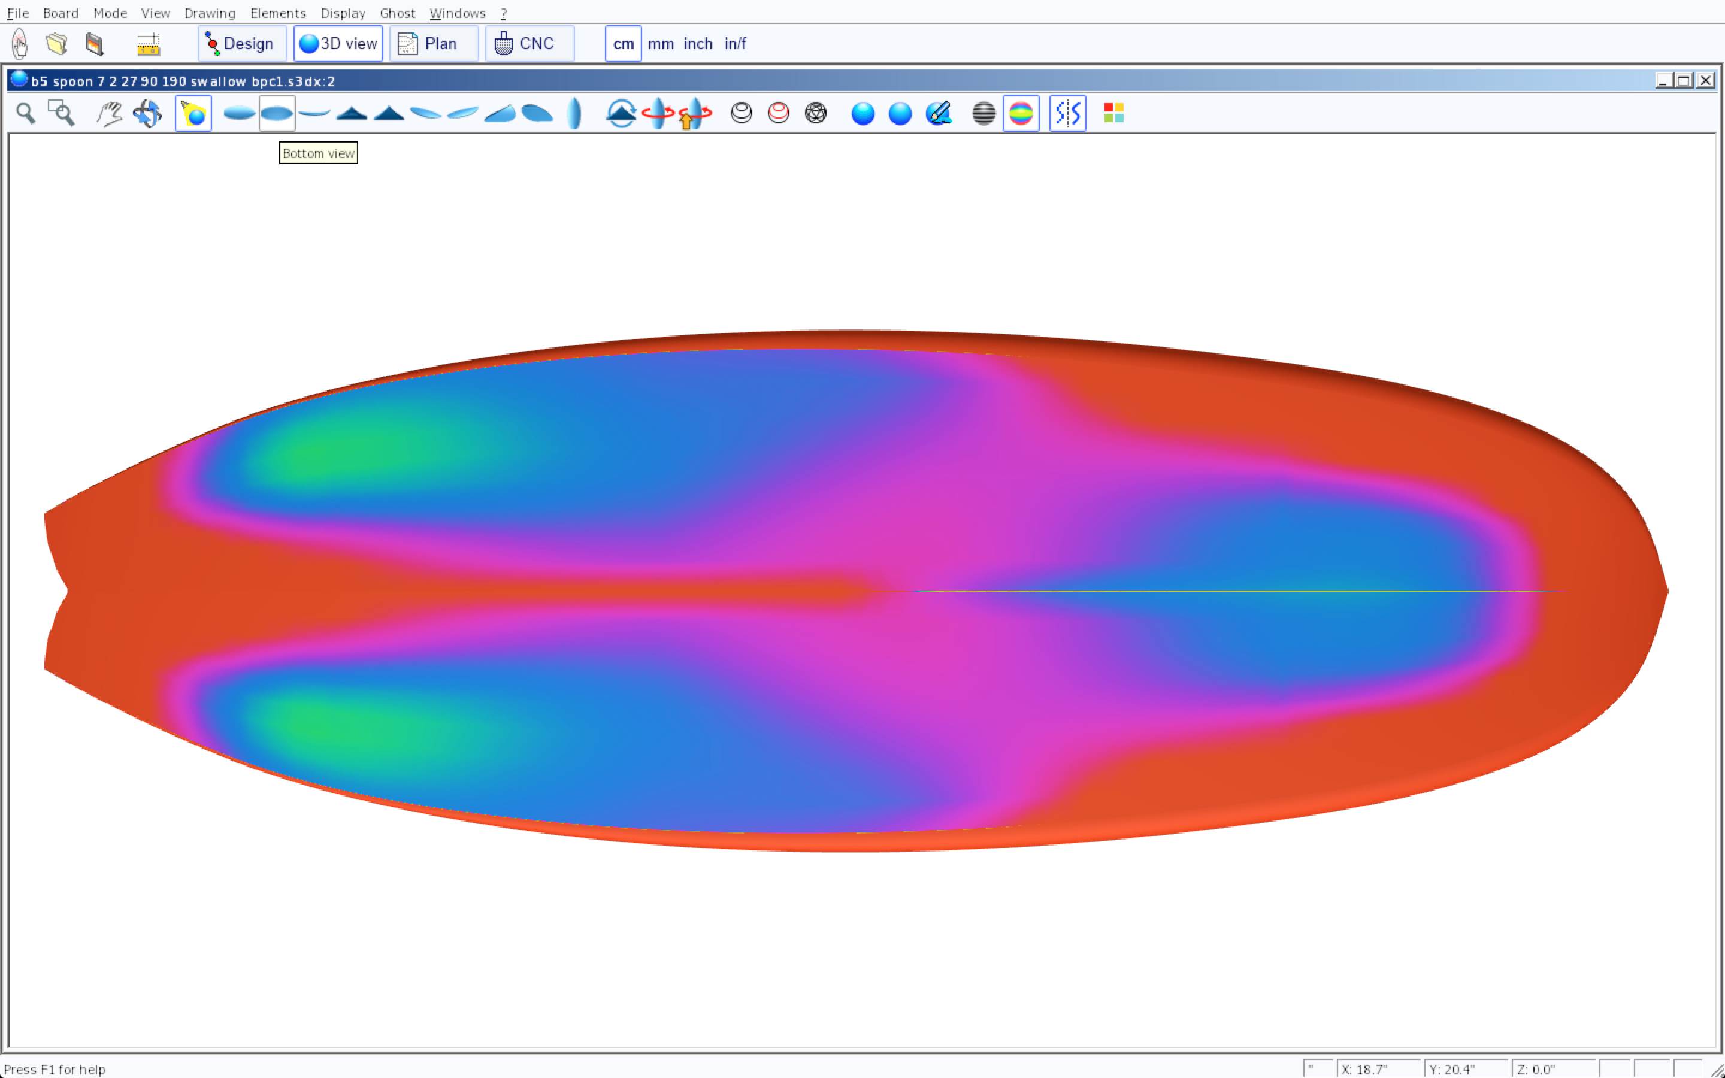Open the Board menu
The height and width of the screenshot is (1078, 1725).
tap(60, 13)
